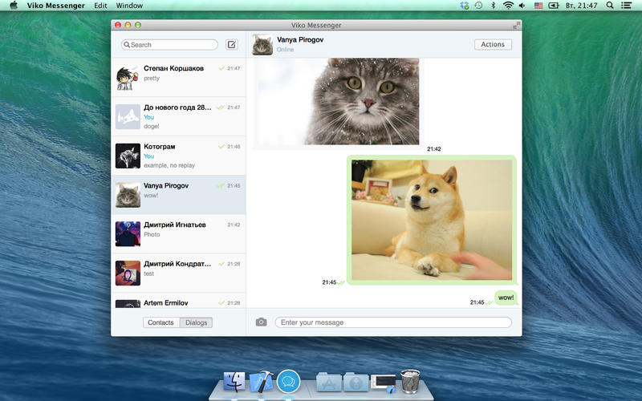The image size is (642, 401).
Task: Click Vanya Pirogov avatar in chat header
Action: [x=262, y=45]
